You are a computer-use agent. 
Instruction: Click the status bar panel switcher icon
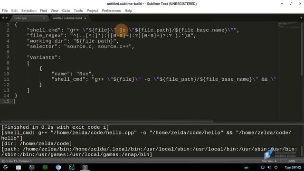pos(4,161)
